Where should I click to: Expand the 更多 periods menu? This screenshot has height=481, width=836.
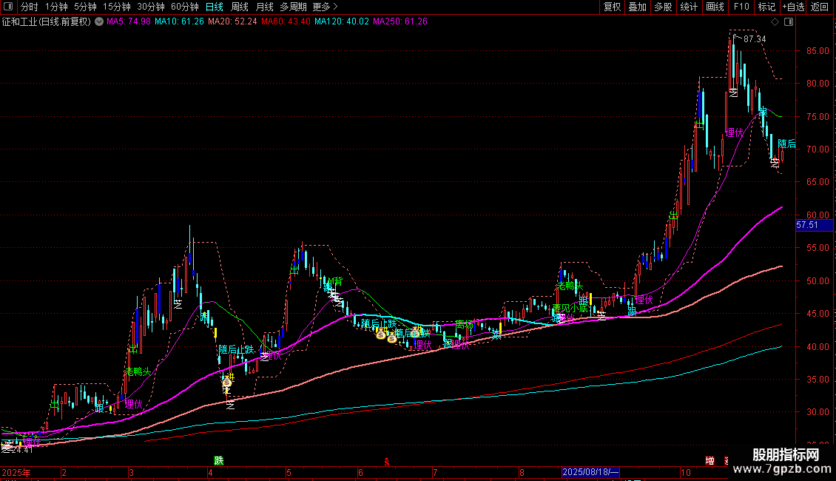pyautogui.click(x=322, y=7)
